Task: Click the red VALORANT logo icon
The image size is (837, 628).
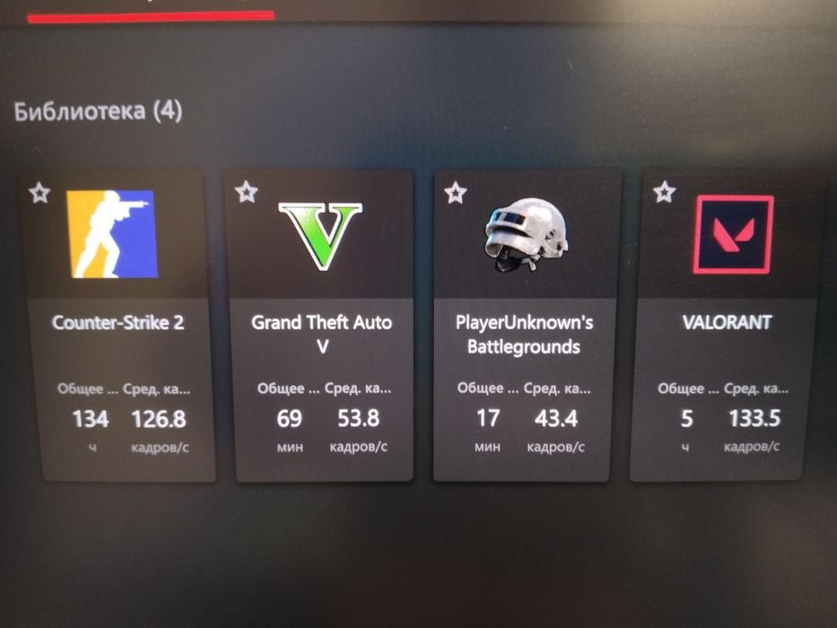Action: (734, 235)
